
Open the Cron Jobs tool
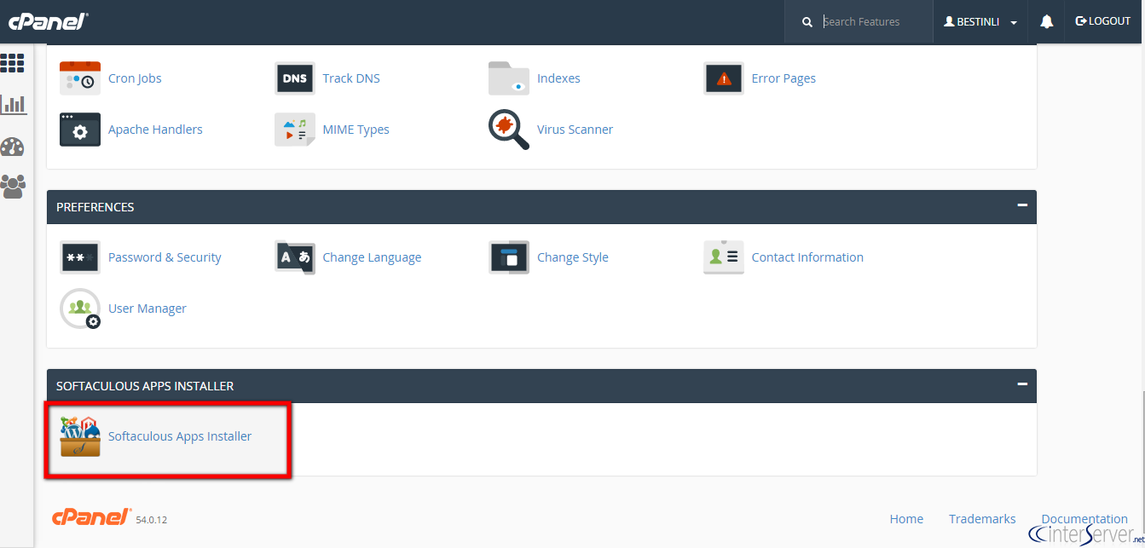click(x=135, y=78)
